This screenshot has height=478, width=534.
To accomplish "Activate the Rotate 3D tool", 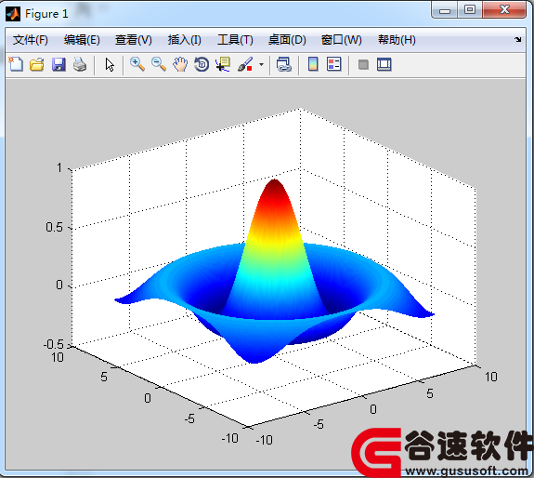I will [202, 64].
